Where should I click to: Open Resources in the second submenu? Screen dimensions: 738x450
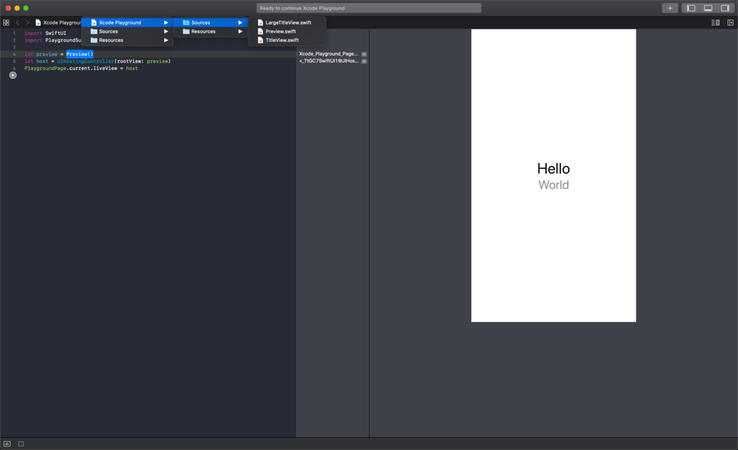(211, 31)
